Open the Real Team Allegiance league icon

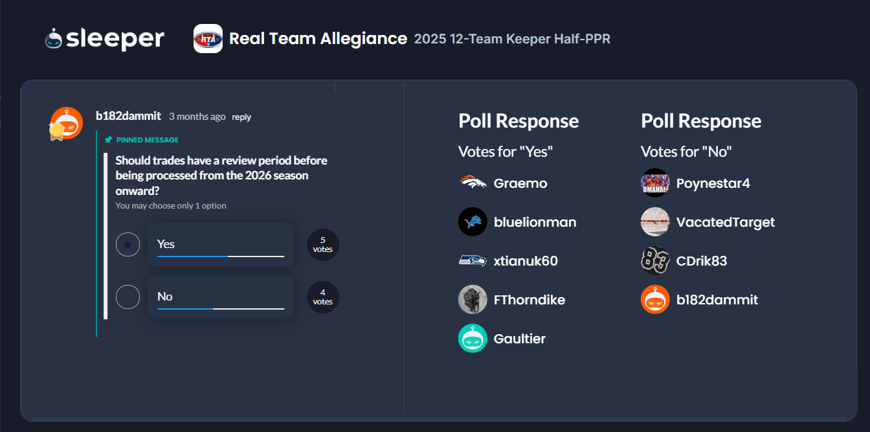[x=208, y=39]
